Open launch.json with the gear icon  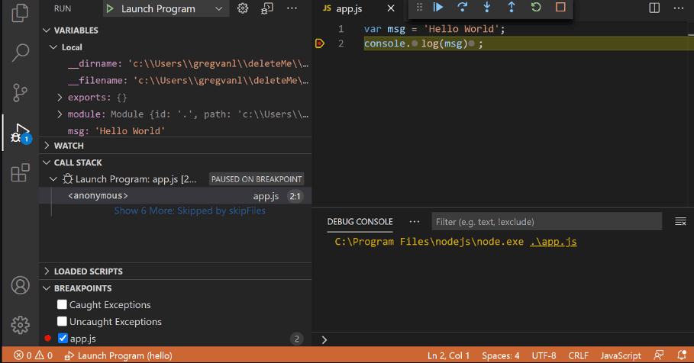point(243,8)
